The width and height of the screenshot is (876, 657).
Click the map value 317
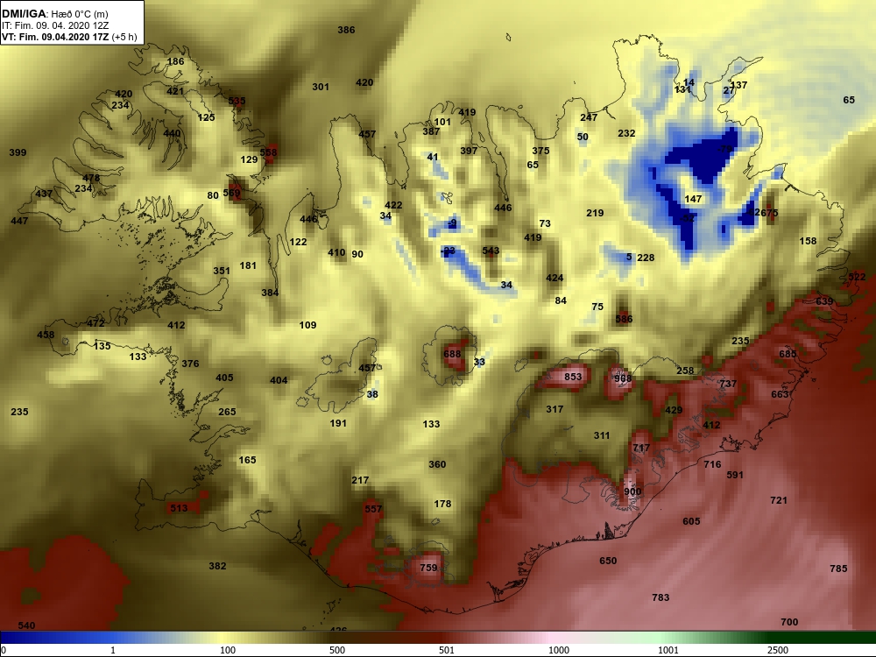coord(555,409)
